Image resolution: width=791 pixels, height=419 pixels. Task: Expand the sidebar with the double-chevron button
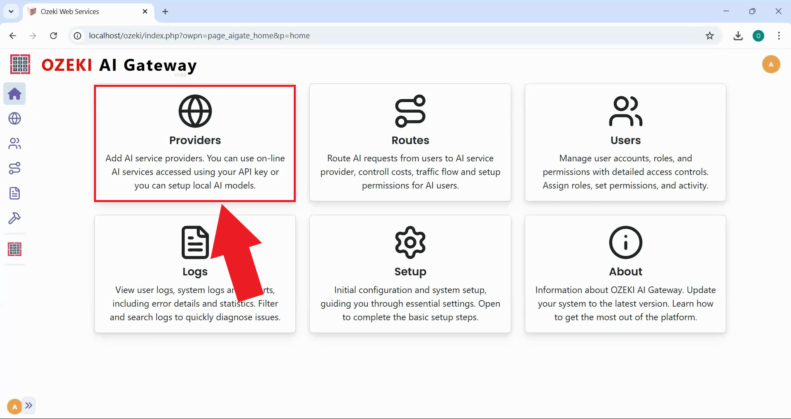pos(29,405)
